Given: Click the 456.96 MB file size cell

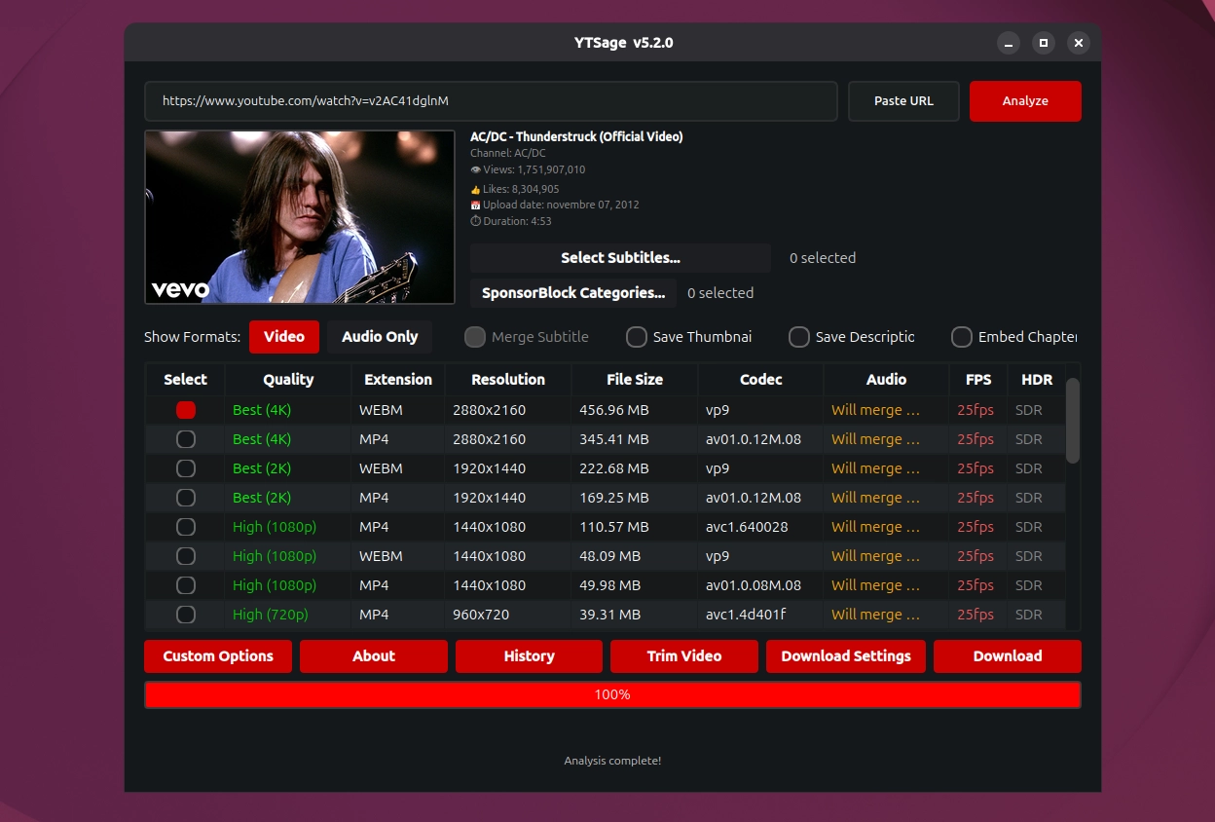Looking at the screenshot, I should tap(635, 410).
